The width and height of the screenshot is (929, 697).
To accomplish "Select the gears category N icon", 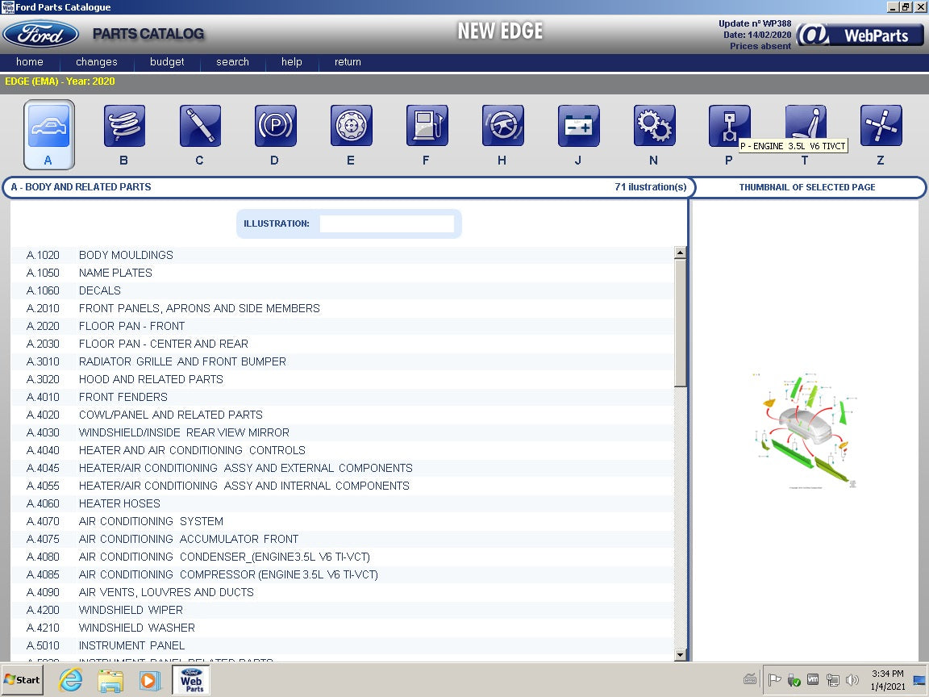I will click(654, 127).
